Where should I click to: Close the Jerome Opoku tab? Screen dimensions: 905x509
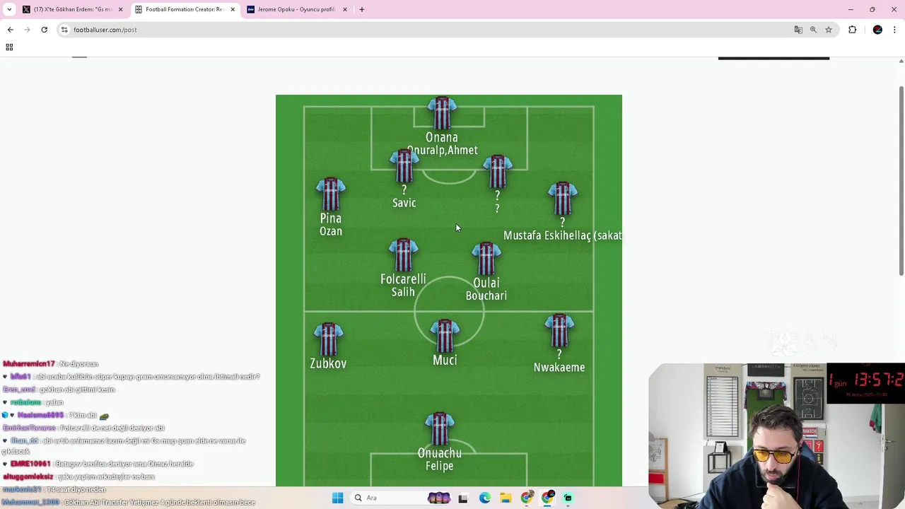[345, 9]
